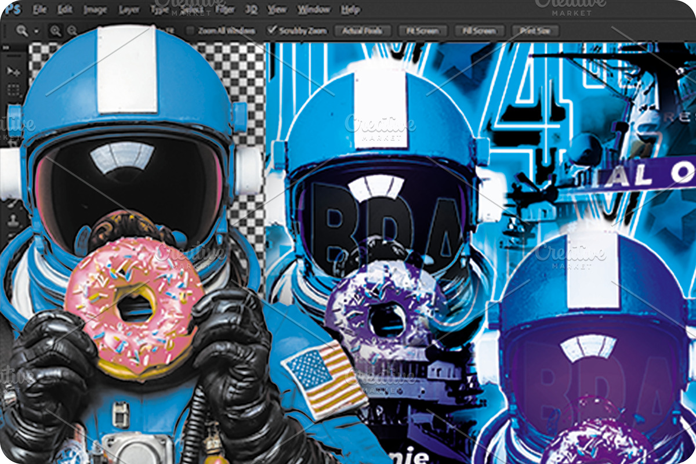Open the 3D menu
Viewport: 696px width, 464px height.
coord(251,10)
